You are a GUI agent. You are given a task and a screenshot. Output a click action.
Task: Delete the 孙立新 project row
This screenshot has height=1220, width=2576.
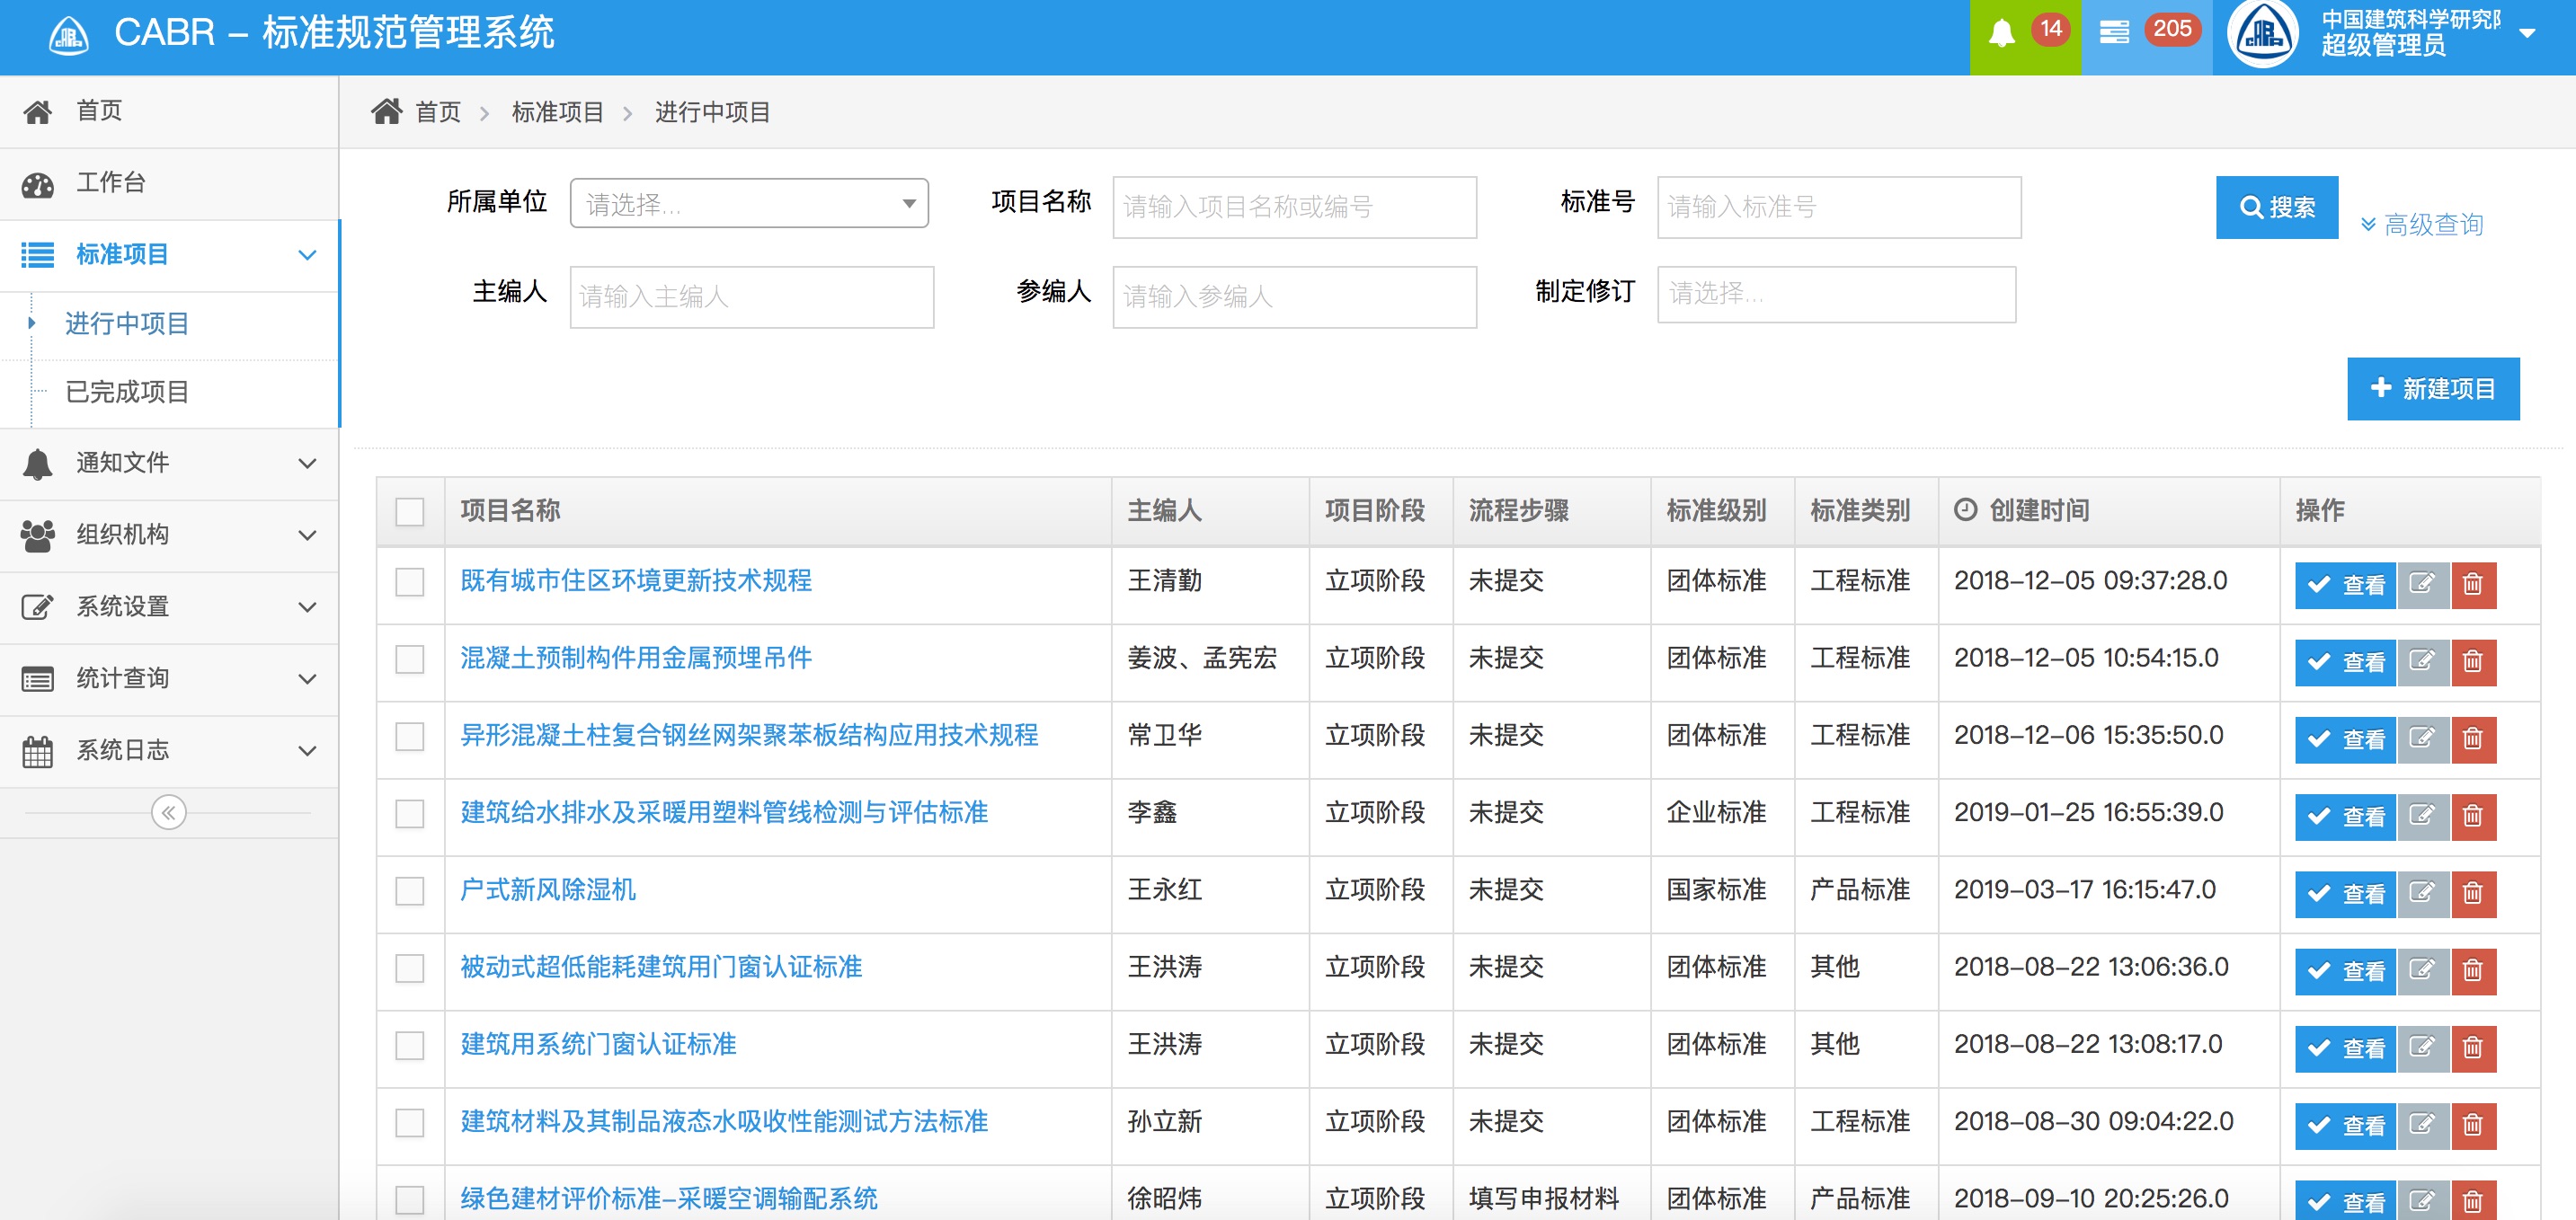tap(2473, 1125)
